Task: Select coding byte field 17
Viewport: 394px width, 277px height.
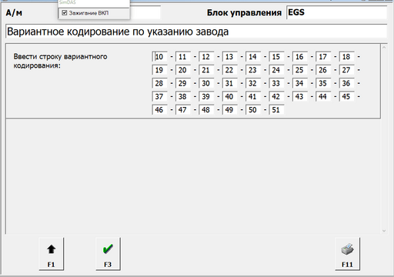Action: click(323, 57)
